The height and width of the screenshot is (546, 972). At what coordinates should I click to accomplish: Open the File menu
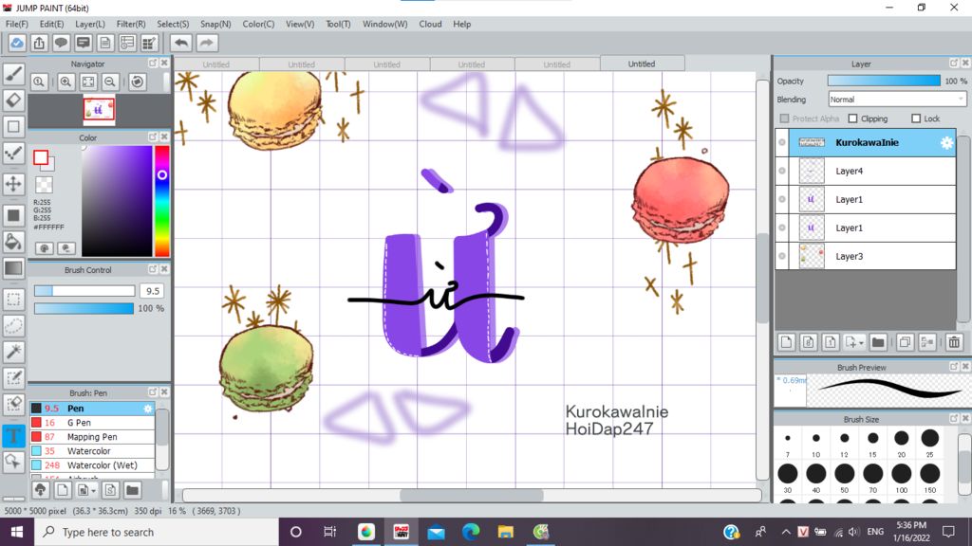pos(17,24)
